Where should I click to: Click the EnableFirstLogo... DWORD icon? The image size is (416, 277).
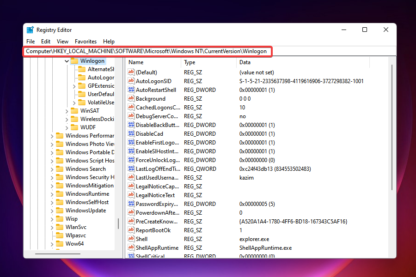pos(131,142)
